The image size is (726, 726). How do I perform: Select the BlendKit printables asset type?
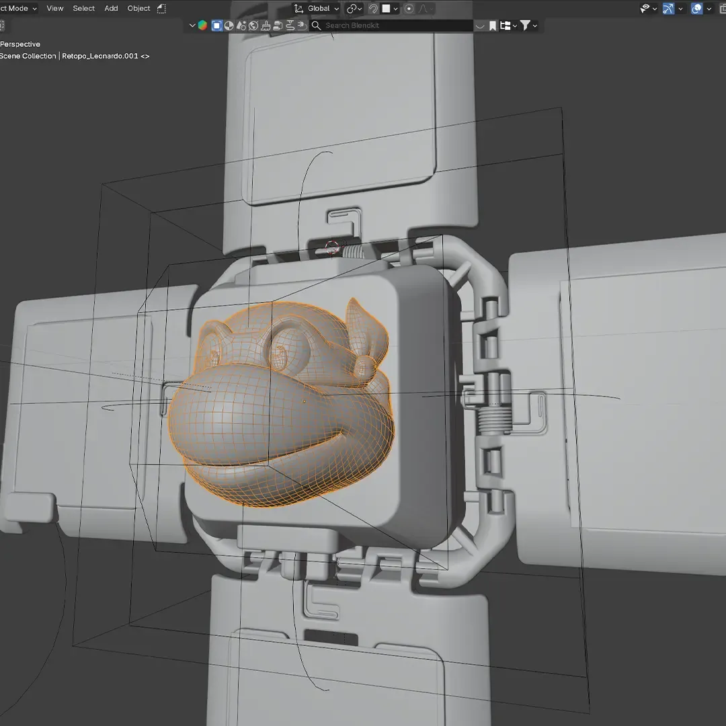(x=290, y=26)
